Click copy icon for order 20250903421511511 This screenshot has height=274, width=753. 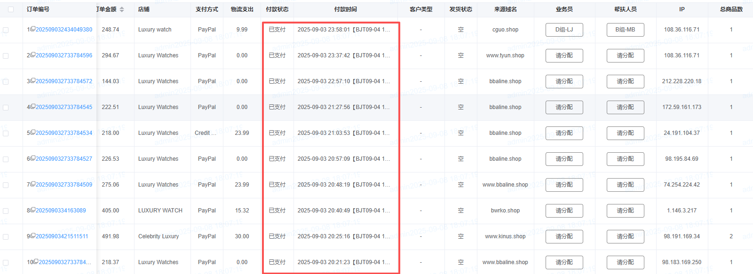click(x=33, y=235)
